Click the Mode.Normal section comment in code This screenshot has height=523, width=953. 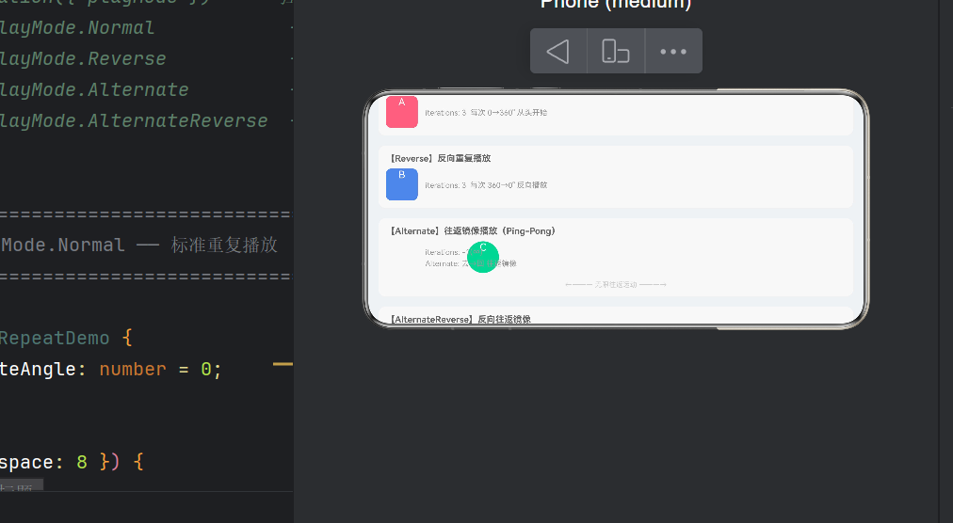pyautogui.click(x=139, y=245)
